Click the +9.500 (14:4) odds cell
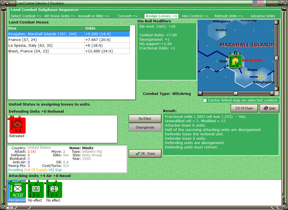The height and width of the screenshot is (210, 288). pos(107,34)
